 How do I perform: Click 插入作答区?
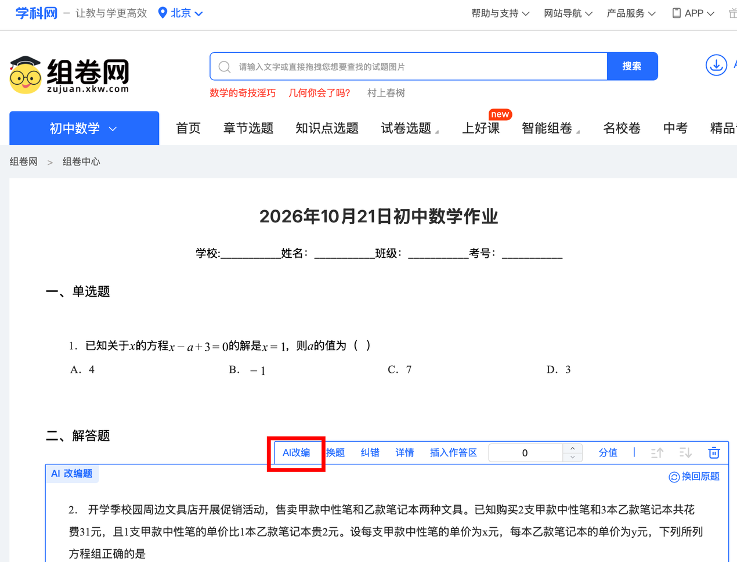[453, 453]
